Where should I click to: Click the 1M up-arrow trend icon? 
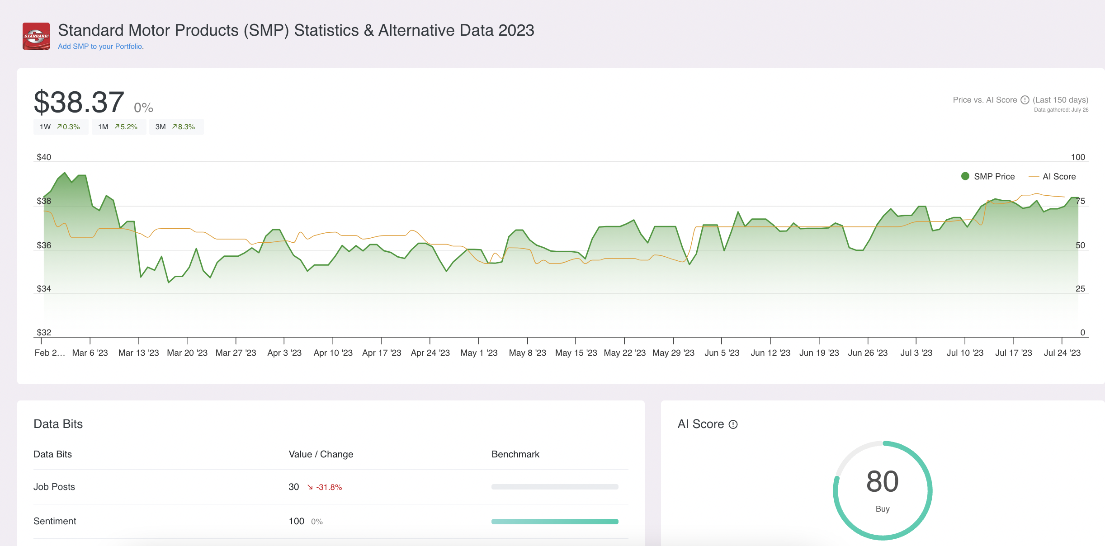click(117, 127)
